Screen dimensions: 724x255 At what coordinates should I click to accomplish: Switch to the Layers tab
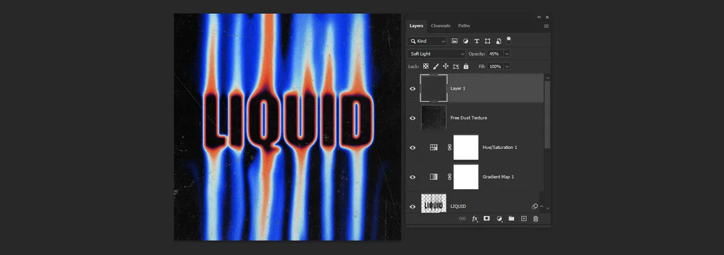416,26
